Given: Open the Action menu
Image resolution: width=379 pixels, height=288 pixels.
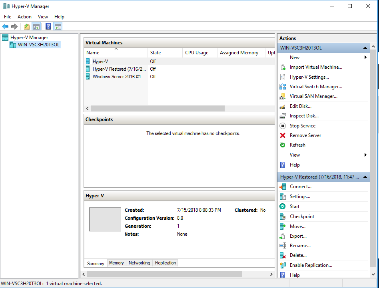Looking at the screenshot, I should point(24,17).
